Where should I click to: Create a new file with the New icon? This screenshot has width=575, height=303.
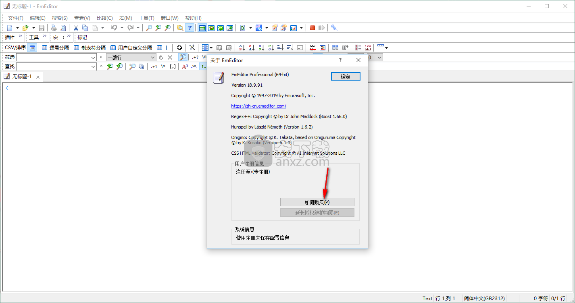point(10,28)
